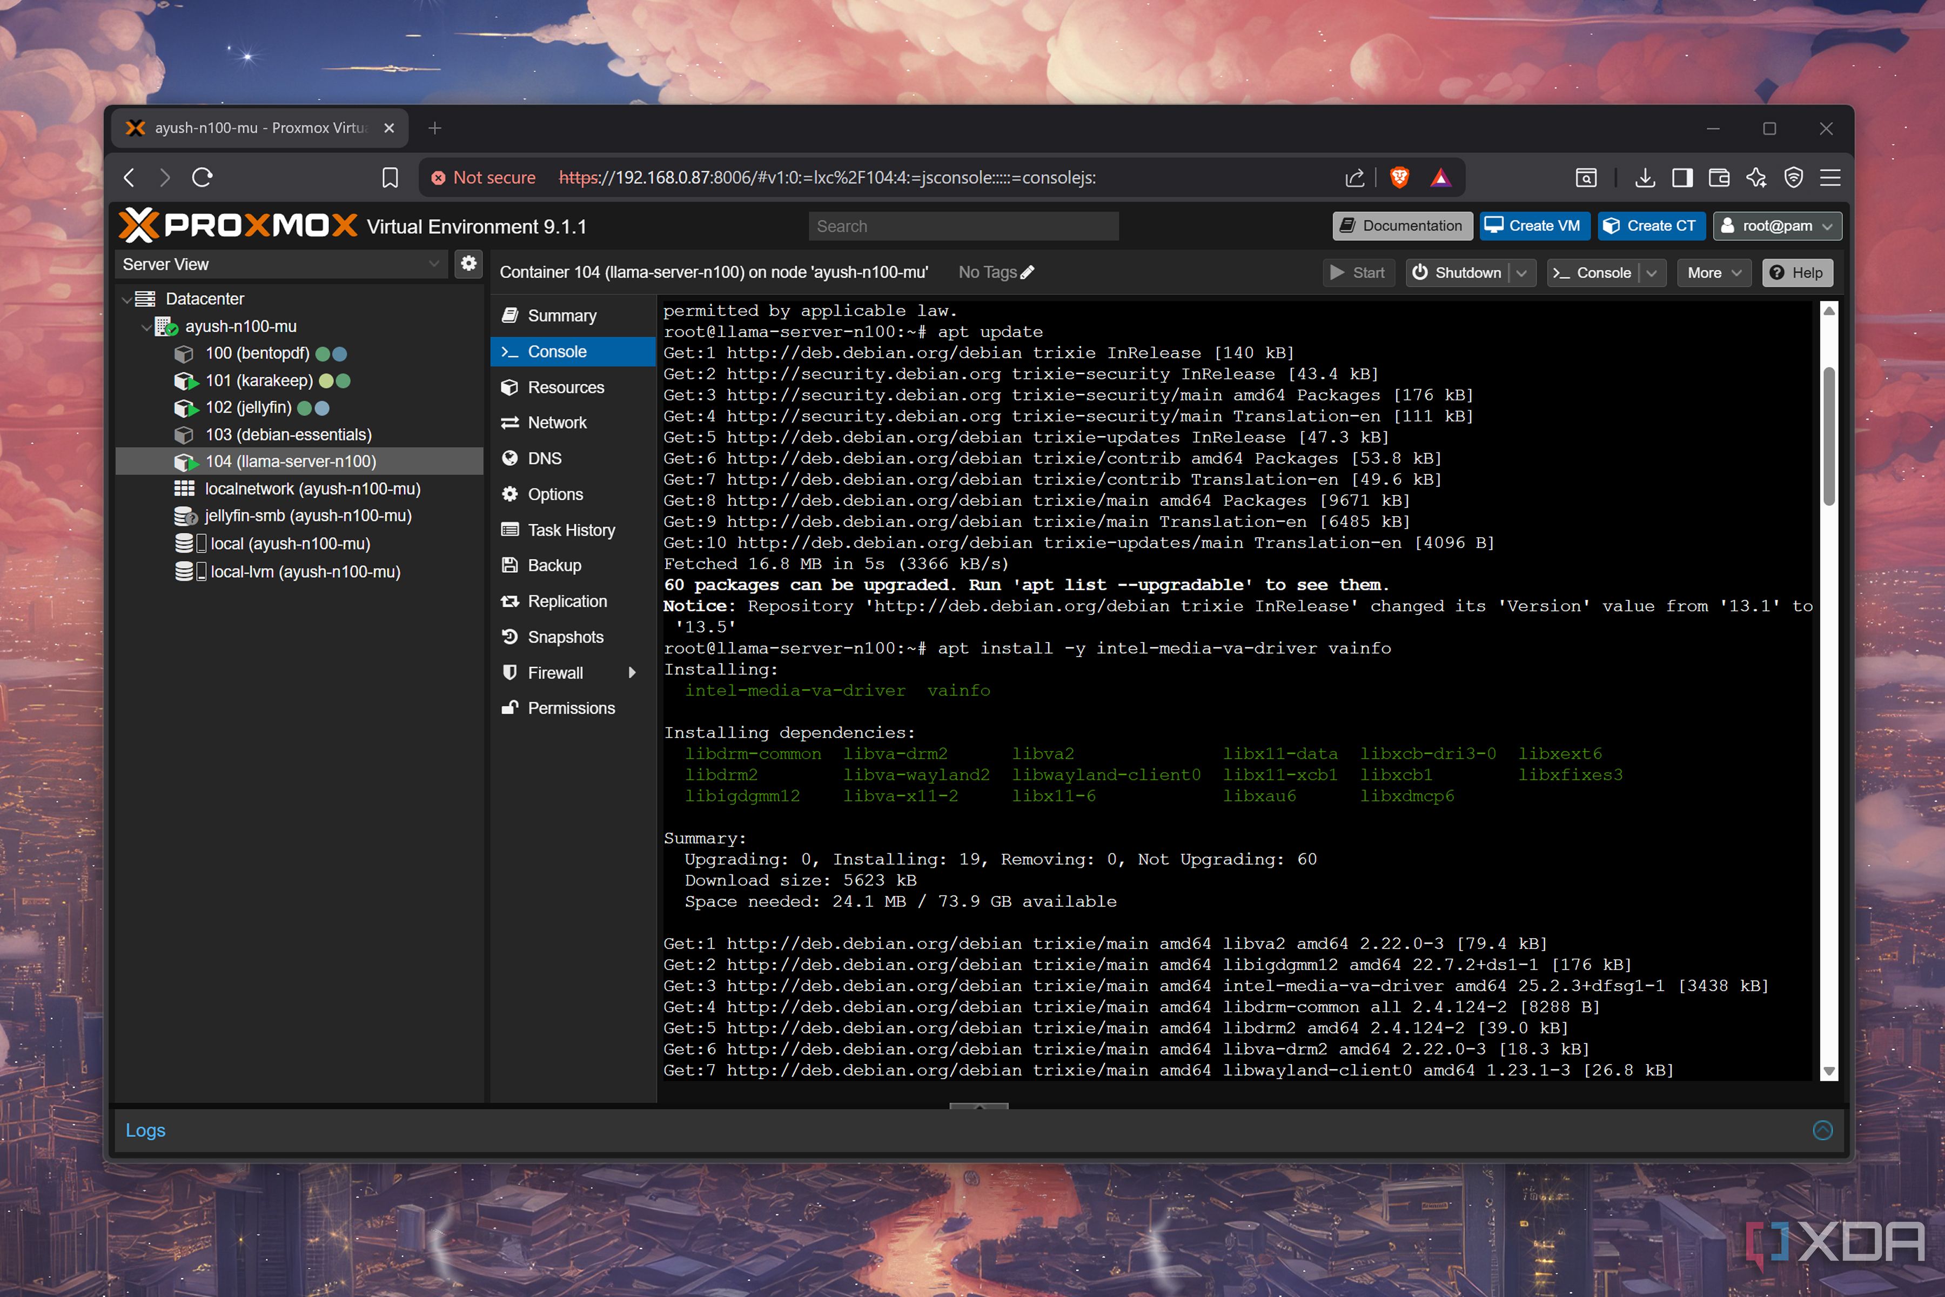Open the browser share icon
The width and height of the screenshot is (1945, 1297).
1354,177
